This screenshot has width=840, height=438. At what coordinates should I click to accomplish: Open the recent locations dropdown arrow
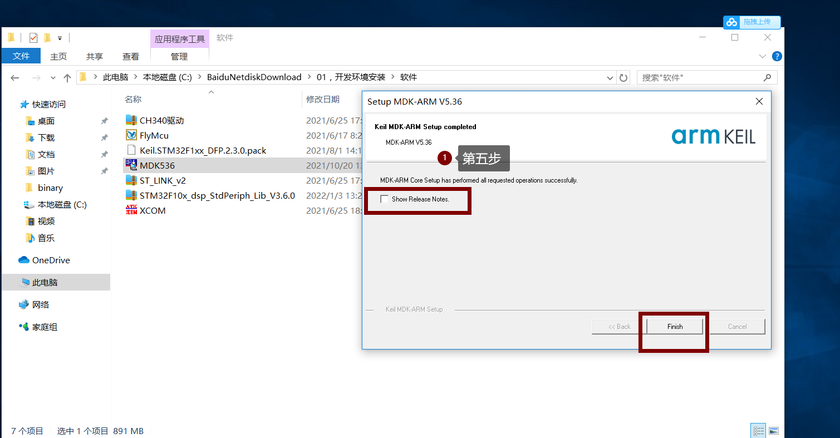tap(53, 78)
